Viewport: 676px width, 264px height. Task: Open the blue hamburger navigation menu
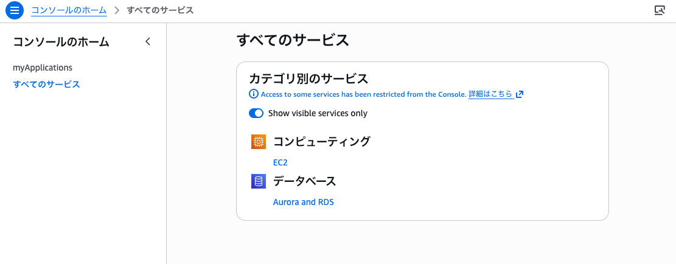tap(15, 10)
